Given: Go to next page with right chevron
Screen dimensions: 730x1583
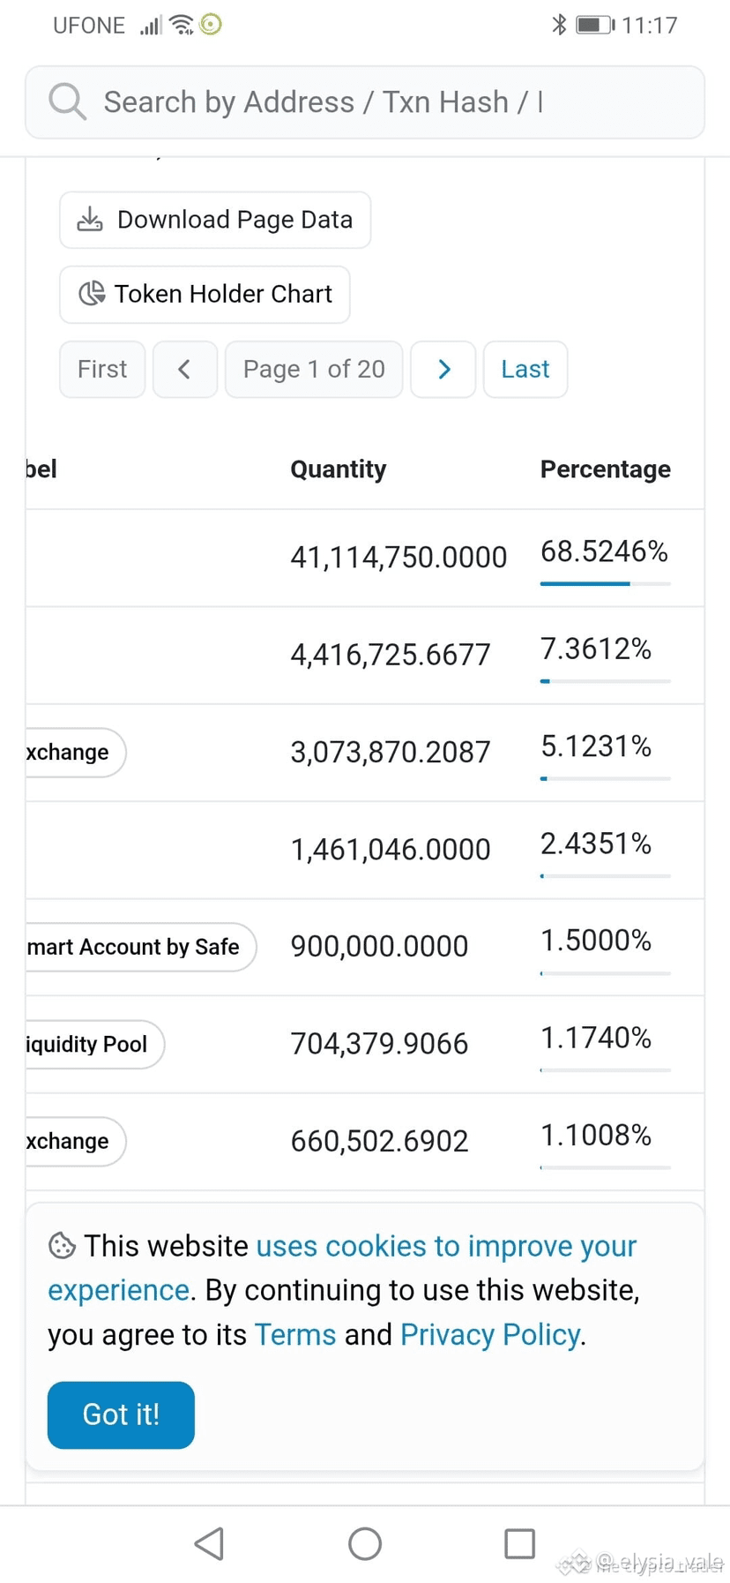Looking at the screenshot, I should pyautogui.click(x=443, y=369).
